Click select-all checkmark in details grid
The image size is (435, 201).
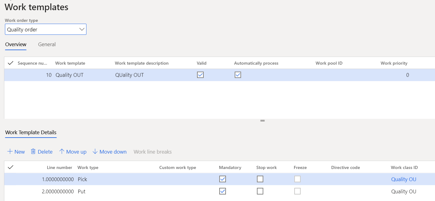(x=10, y=167)
